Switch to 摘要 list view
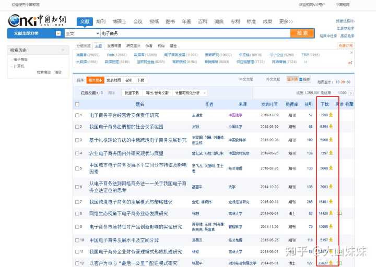This screenshot has width=376, height=267. [304, 79]
